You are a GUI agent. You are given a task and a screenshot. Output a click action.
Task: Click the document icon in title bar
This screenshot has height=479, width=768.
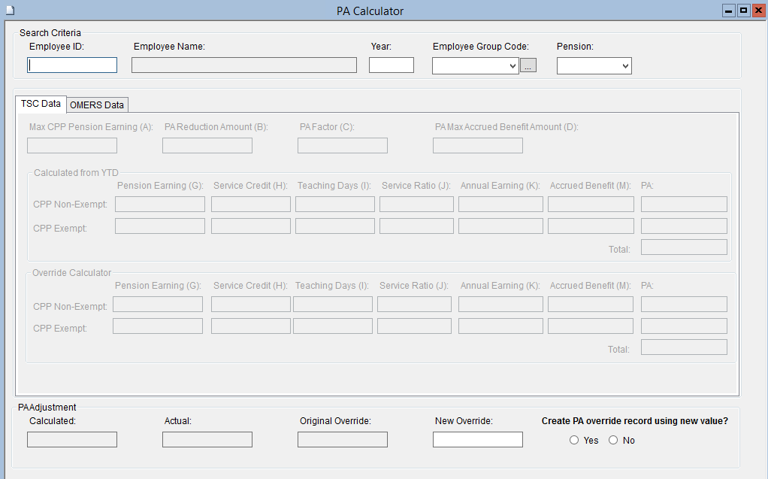click(x=9, y=11)
